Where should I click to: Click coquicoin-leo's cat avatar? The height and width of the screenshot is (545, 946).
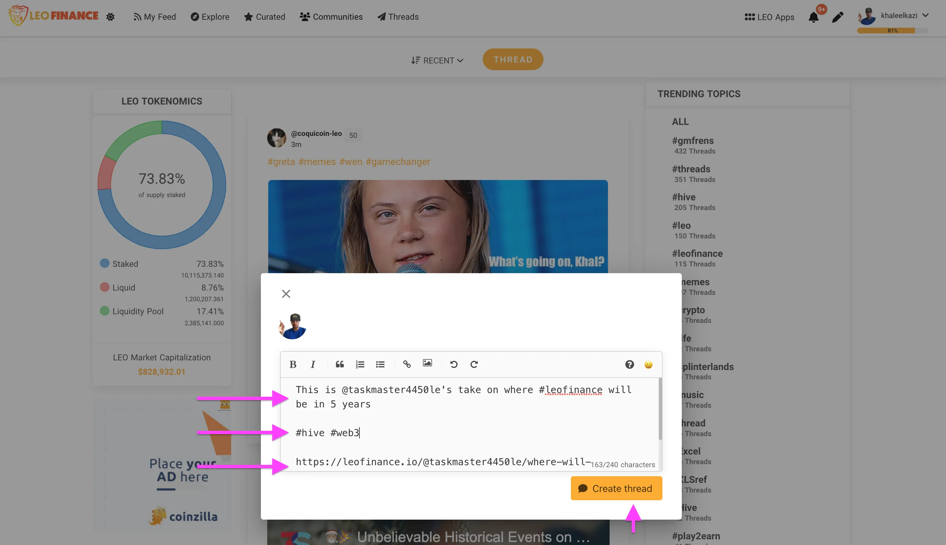click(277, 138)
